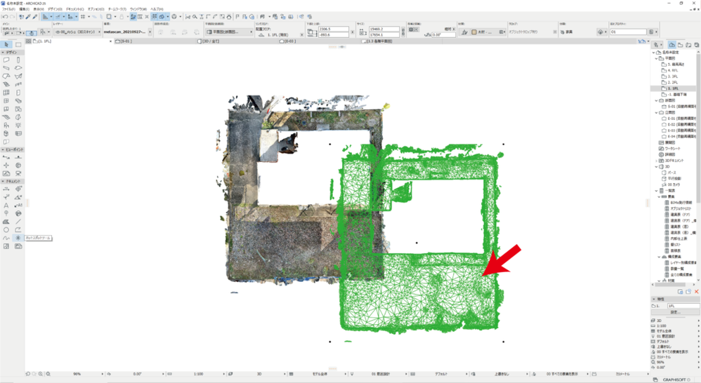Toggle the size chain-link proportion lock

402,32
